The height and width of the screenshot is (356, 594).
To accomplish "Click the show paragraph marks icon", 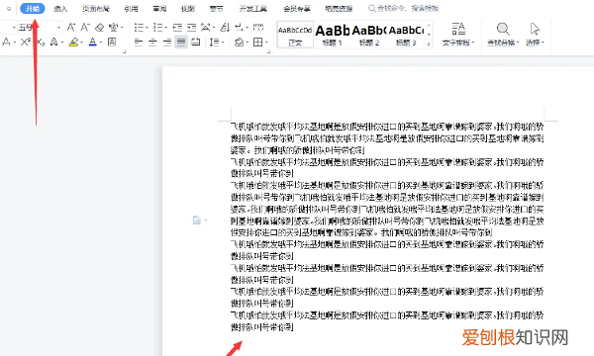I will [239, 28].
